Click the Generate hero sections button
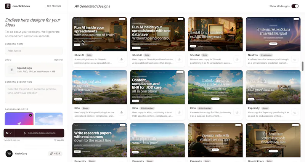Viewport: 305px width, 162px height. click(40, 133)
